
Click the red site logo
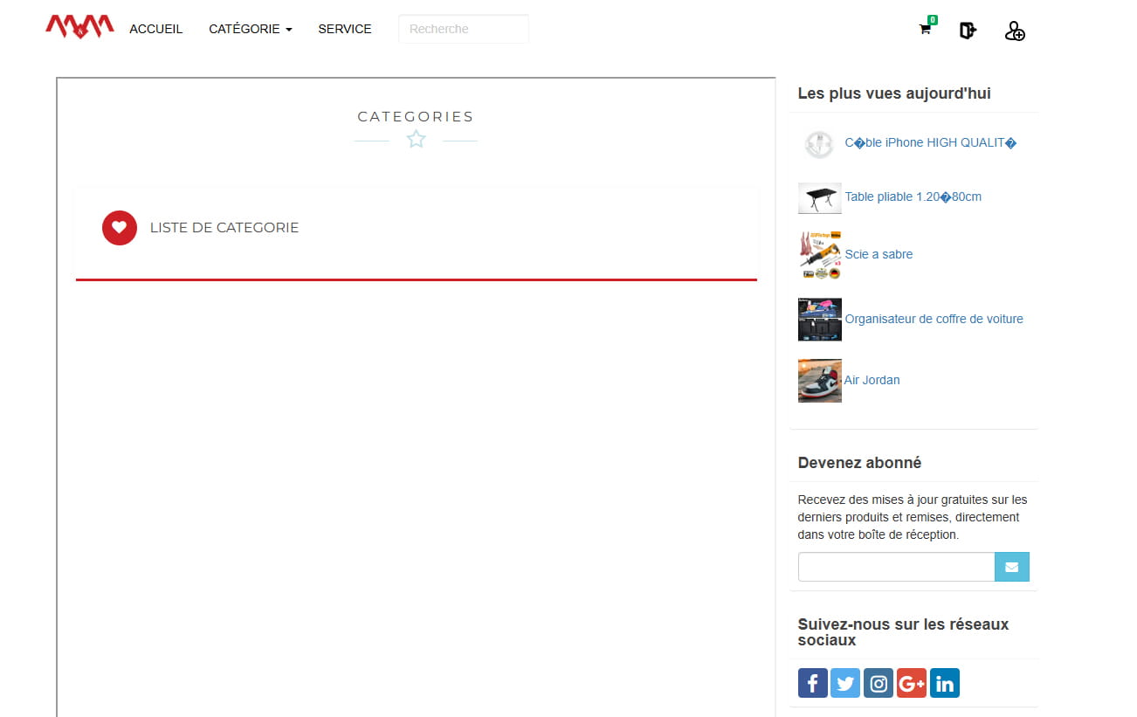coord(79,27)
